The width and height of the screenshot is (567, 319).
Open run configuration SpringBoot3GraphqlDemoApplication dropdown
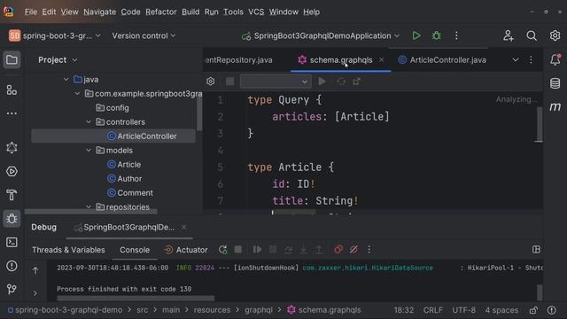tap(321, 35)
